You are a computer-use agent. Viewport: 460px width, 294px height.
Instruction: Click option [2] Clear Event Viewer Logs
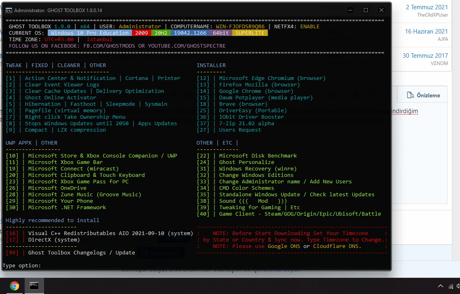point(53,85)
